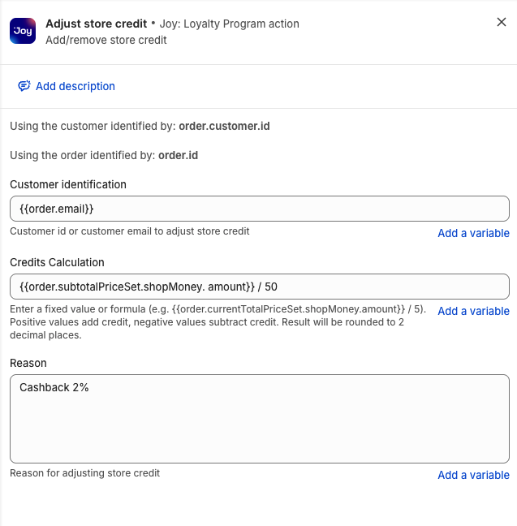This screenshot has width=517, height=526.
Task: Add a variable to the Reason field
Action: point(473,475)
